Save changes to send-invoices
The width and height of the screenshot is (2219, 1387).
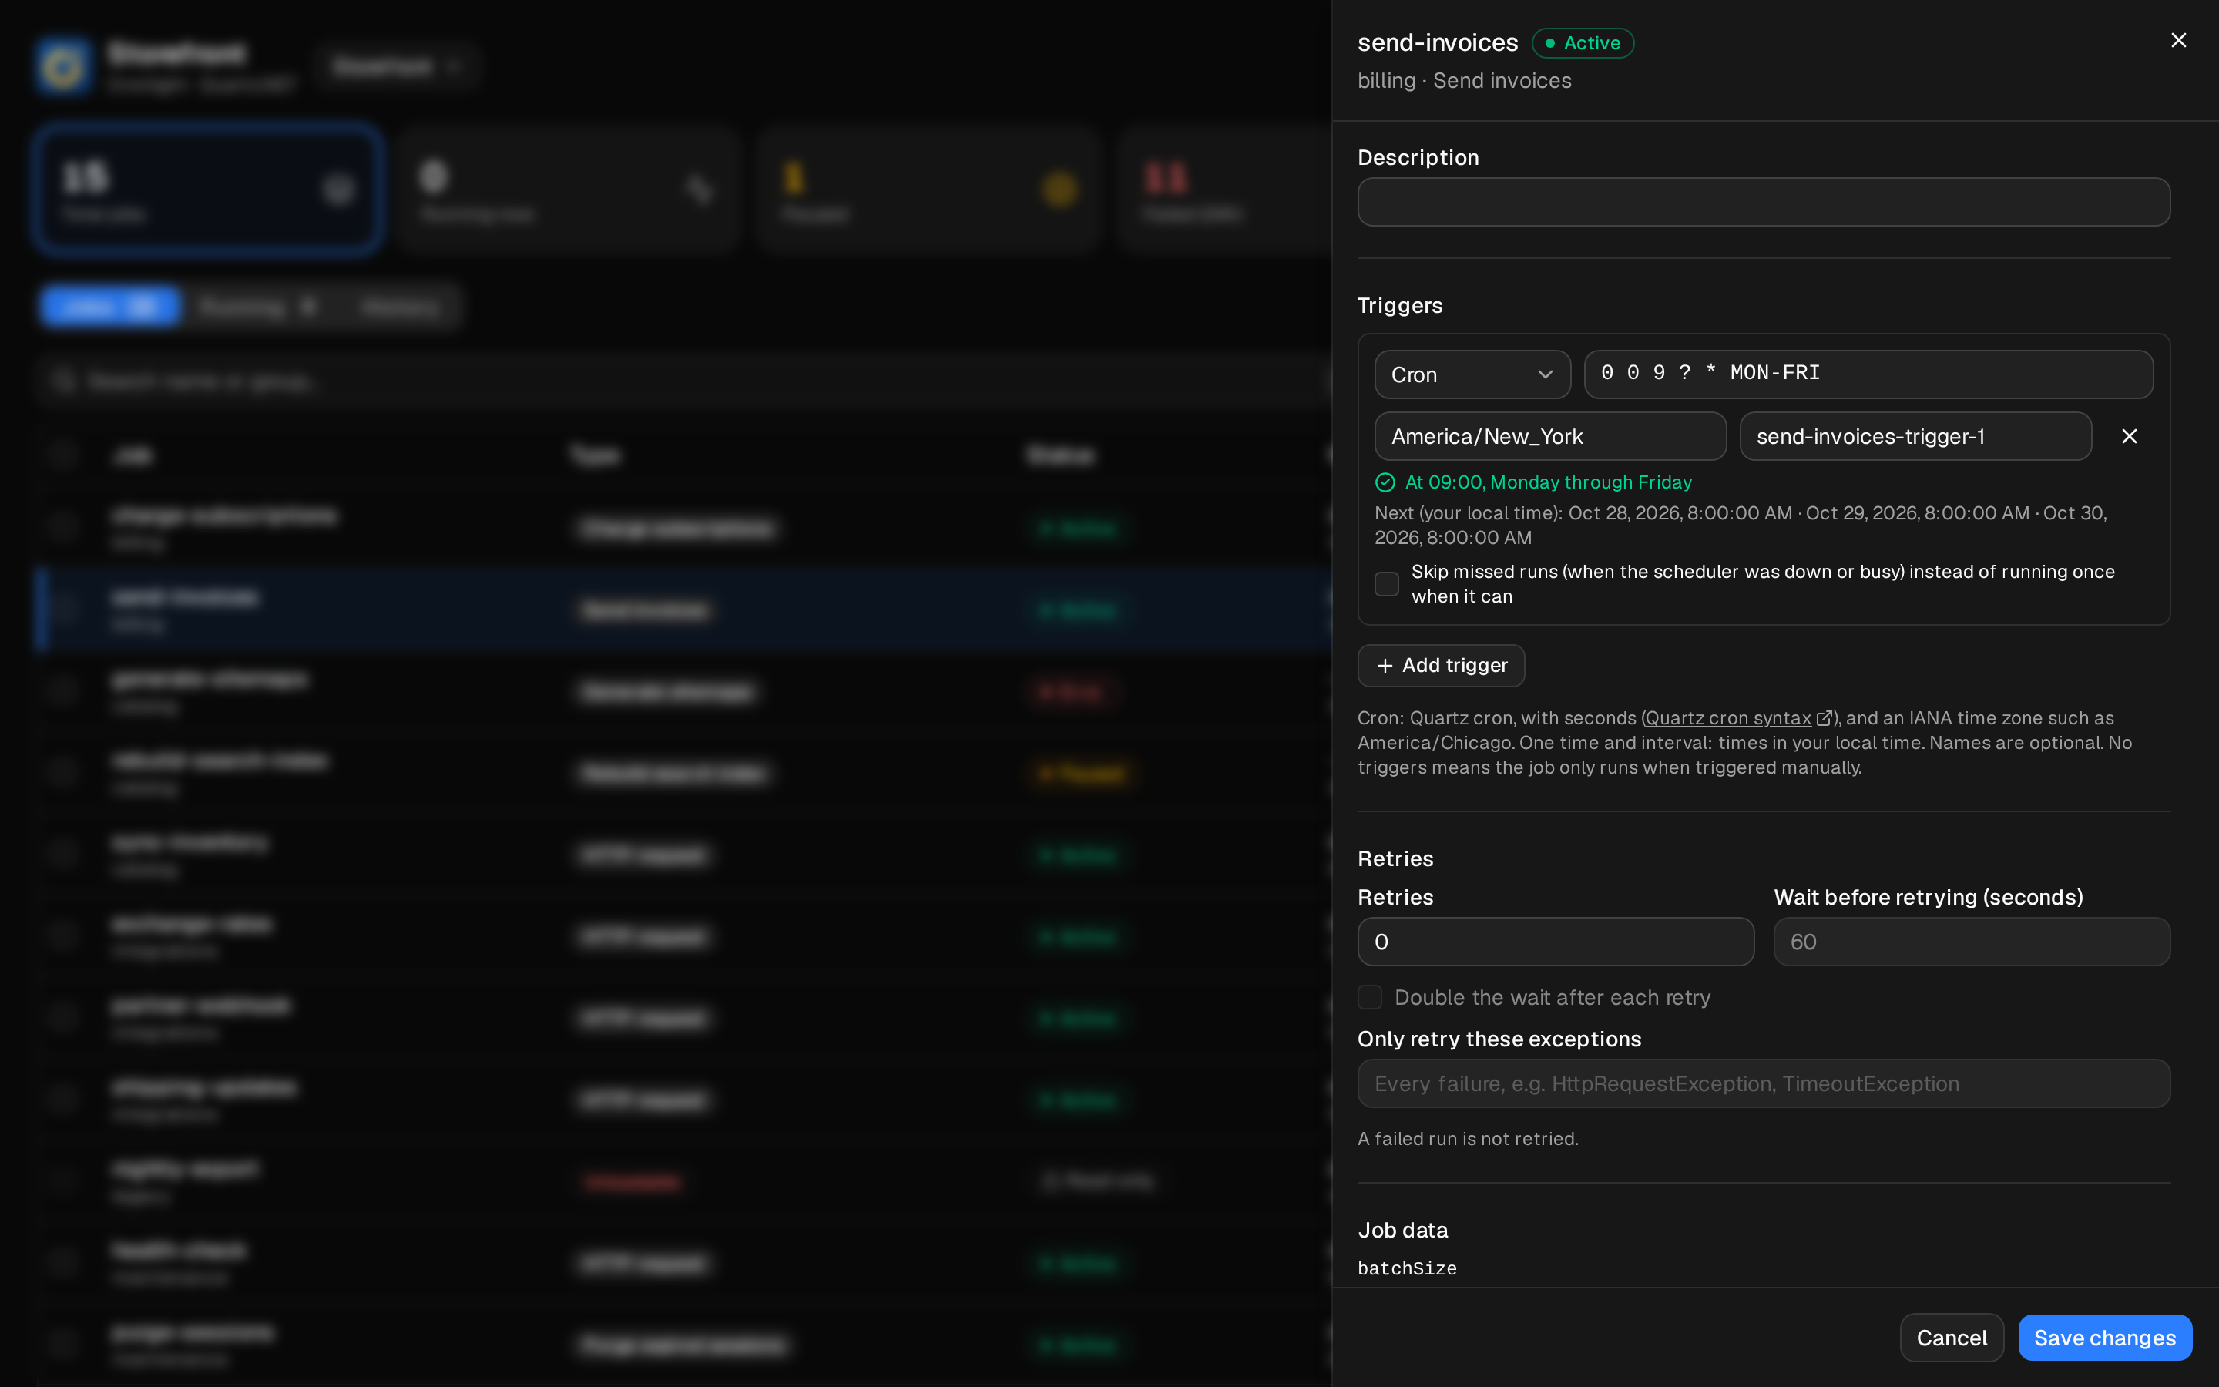[x=2104, y=1338]
